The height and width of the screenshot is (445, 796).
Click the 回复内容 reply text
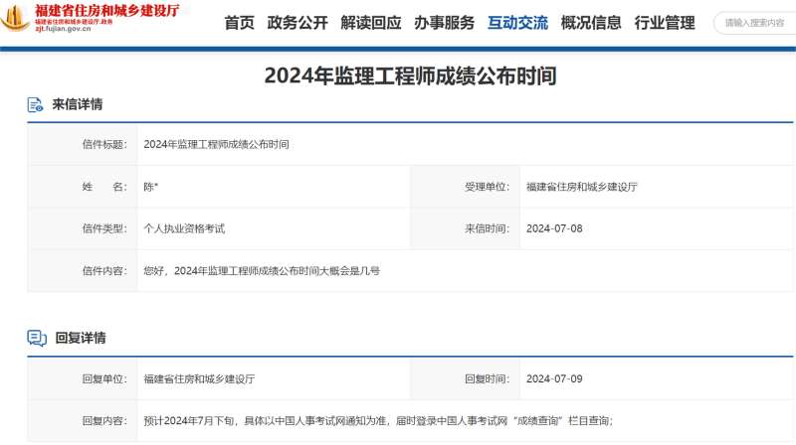tap(378, 421)
